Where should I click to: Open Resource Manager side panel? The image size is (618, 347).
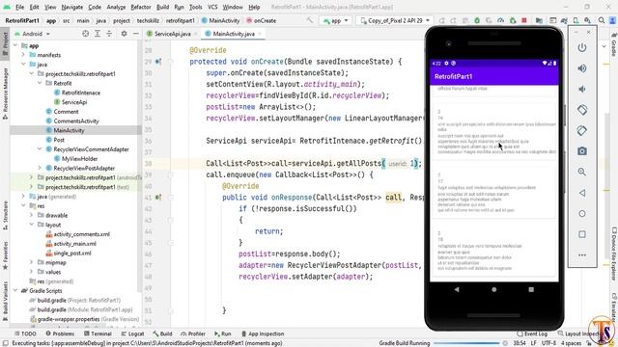[5, 93]
